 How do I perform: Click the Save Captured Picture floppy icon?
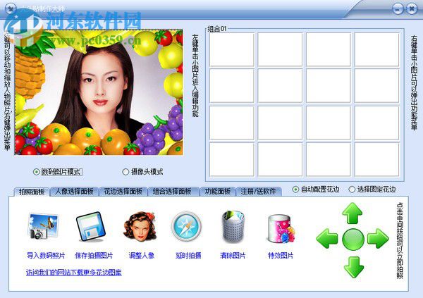pyautogui.click(x=90, y=227)
